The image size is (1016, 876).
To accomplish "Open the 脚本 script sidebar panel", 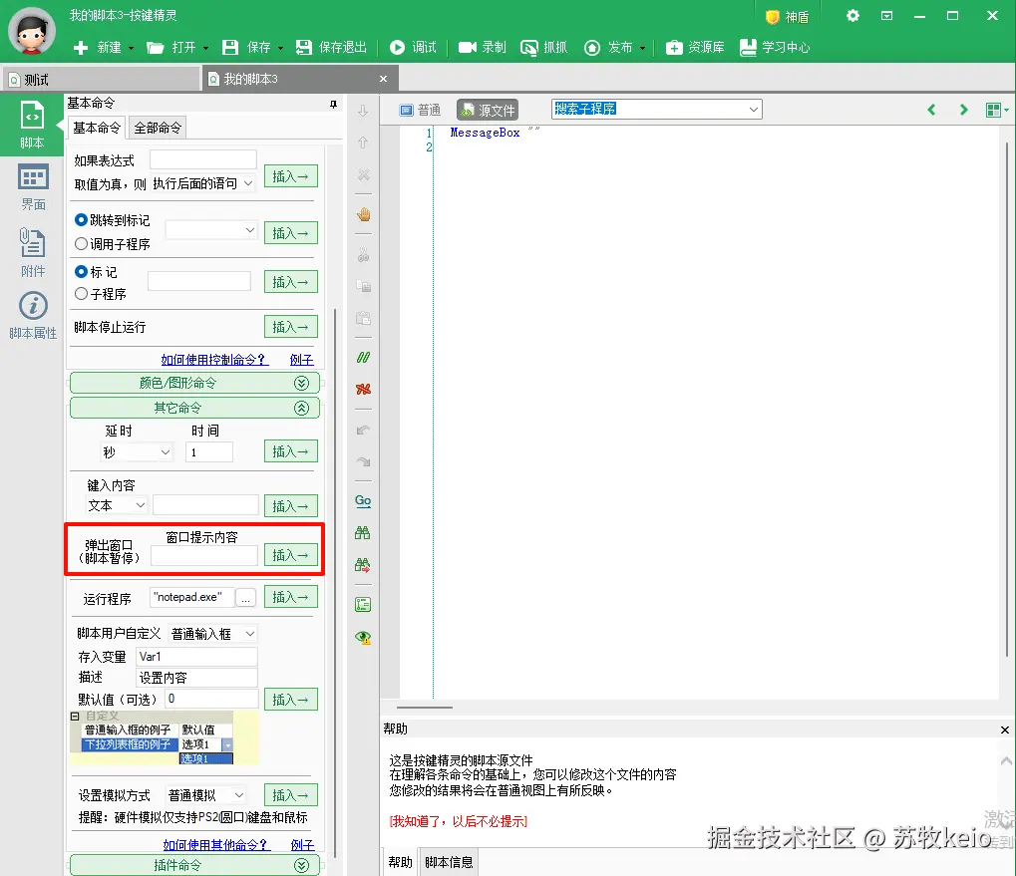I will [32, 125].
